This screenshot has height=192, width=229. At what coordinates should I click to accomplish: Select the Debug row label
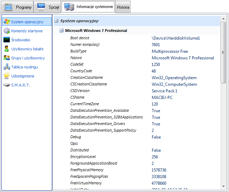click(76, 137)
